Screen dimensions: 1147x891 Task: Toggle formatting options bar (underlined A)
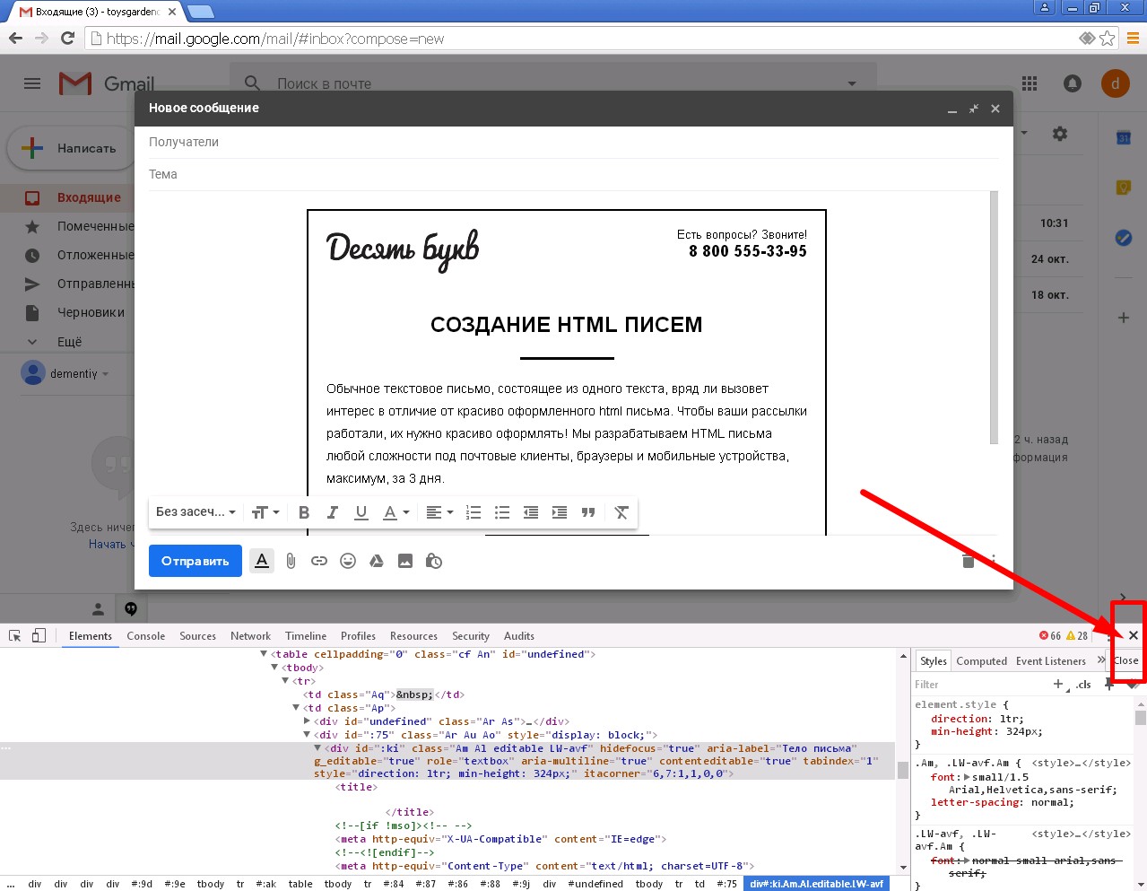pos(262,561)
